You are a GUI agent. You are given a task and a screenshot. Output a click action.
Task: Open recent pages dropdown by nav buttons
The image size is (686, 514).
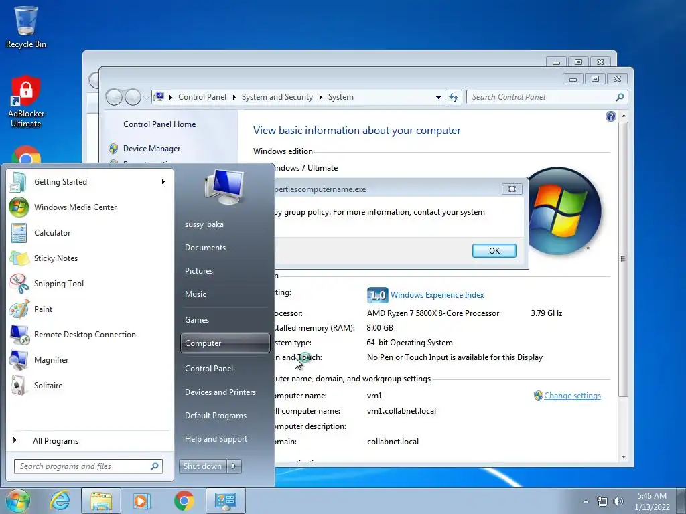point(147,98)
